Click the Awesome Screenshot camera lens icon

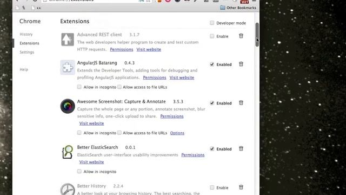pyautogui.click(x=68, y=106)
